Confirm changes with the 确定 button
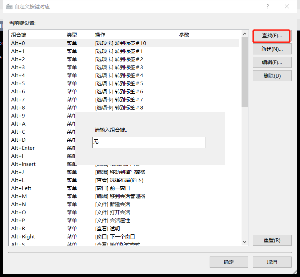Screen dimensions: 300x277 (229, 262)
